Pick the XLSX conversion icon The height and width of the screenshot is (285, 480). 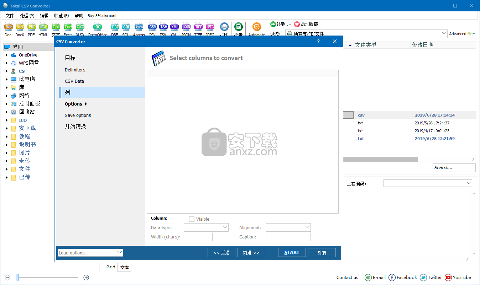click(80, 27)
